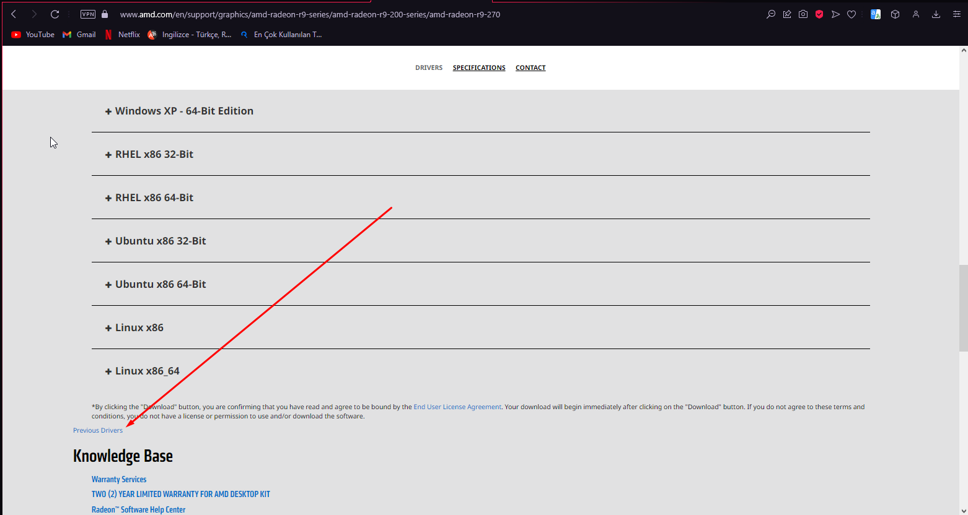The image size is (968, 515).
Task: Click the send arrow icon
Action: (x=835, y=14)
